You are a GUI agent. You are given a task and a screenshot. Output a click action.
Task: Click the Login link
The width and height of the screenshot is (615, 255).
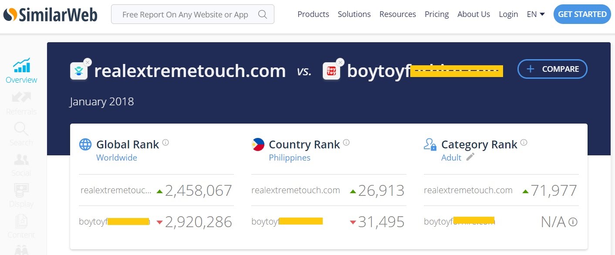tap(508, 14)
